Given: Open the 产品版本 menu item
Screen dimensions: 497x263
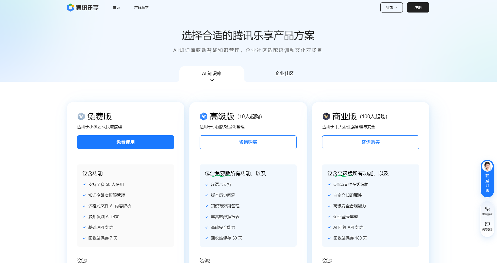Looking at the screenshot, I should tap(141, 7).
